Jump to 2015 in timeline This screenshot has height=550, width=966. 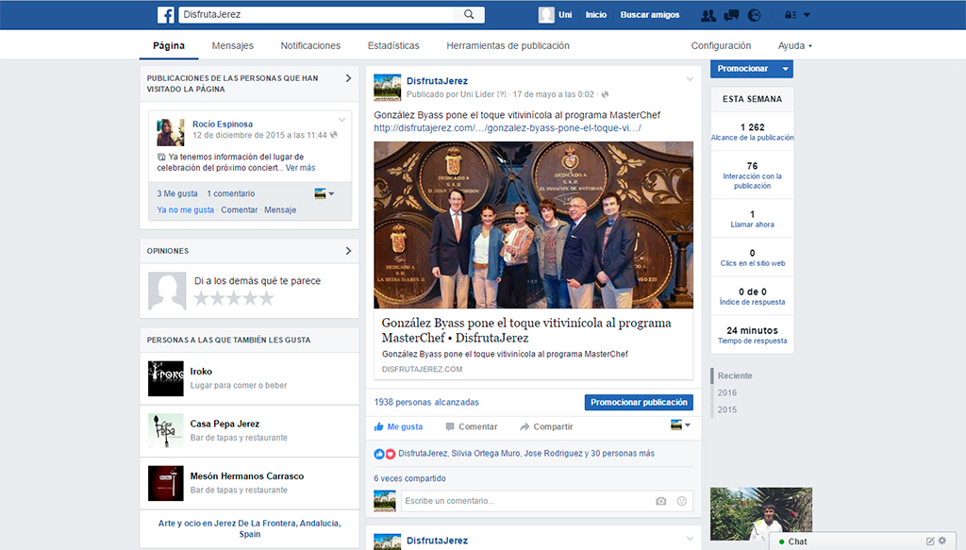pyautogui.click(x=727, y=409)
